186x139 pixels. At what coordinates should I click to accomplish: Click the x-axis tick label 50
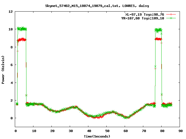107,131
